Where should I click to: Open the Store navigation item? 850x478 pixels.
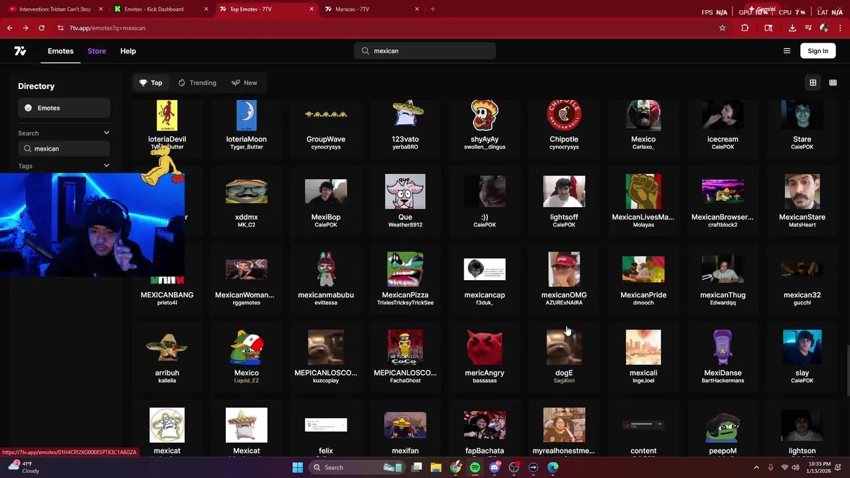(x=97, y=51)
